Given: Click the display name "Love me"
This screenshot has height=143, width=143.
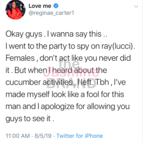Looking at the screenshot, I should pos(40,6).
